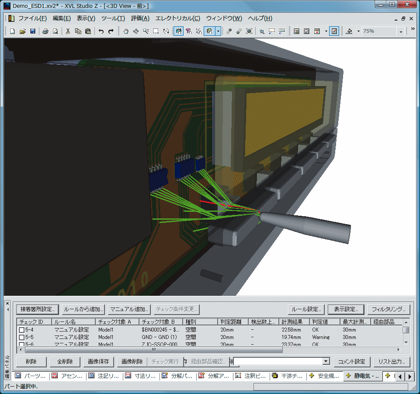
Task: Open the fill color bucket dropdown arrow
Action: 358,31
